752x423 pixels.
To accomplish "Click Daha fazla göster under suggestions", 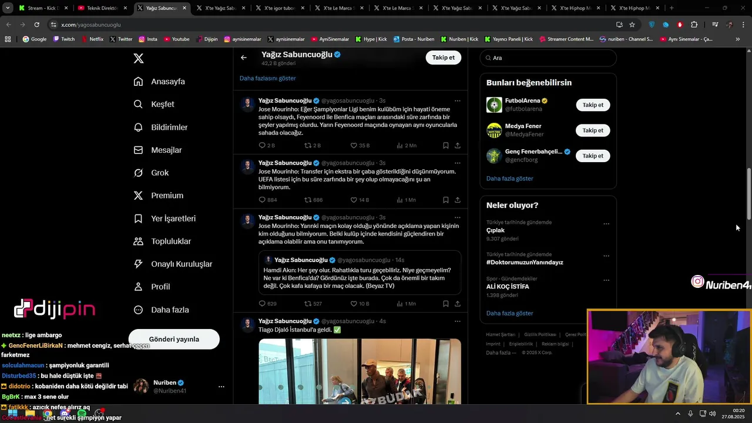I will pyautogui.click(x=509, y=179).
